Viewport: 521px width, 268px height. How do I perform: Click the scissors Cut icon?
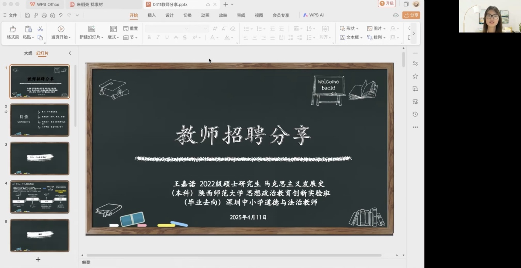[x=40, y=29]
